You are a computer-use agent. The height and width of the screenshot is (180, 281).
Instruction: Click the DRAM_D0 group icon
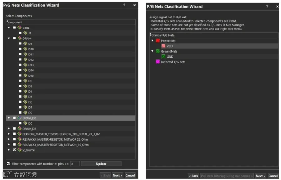point(20,118)
